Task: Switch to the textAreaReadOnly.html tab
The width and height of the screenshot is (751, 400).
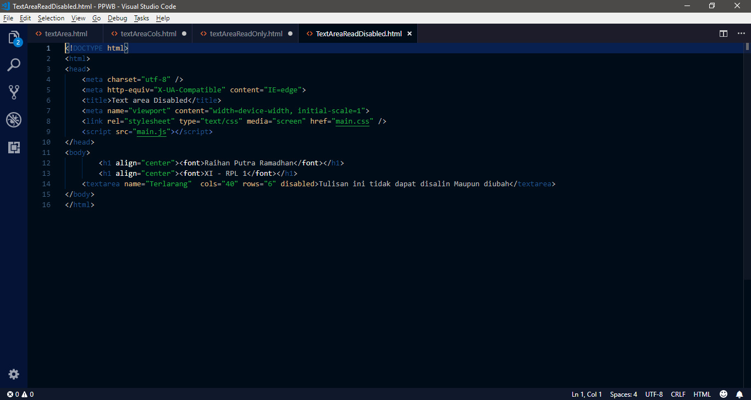Action: click(246, 34)
